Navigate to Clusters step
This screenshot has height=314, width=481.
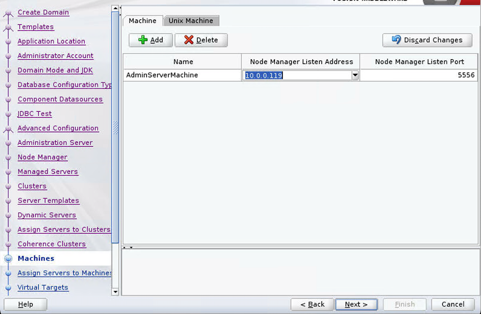(x=32, y=186)
